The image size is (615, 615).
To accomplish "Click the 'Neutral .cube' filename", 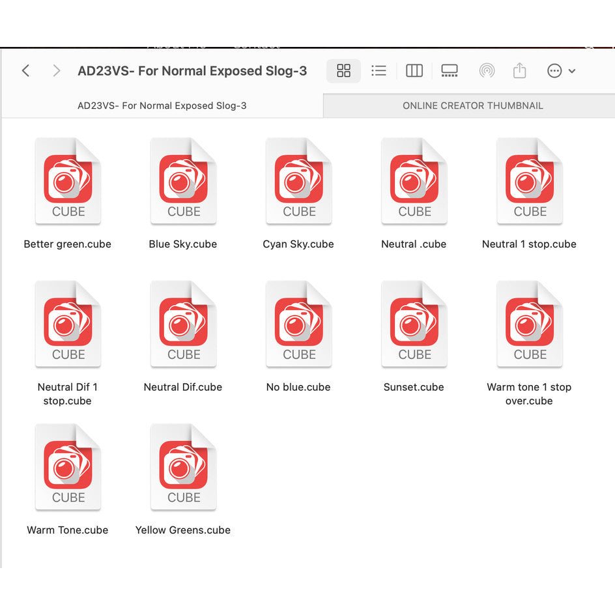I will click(414, 244).
